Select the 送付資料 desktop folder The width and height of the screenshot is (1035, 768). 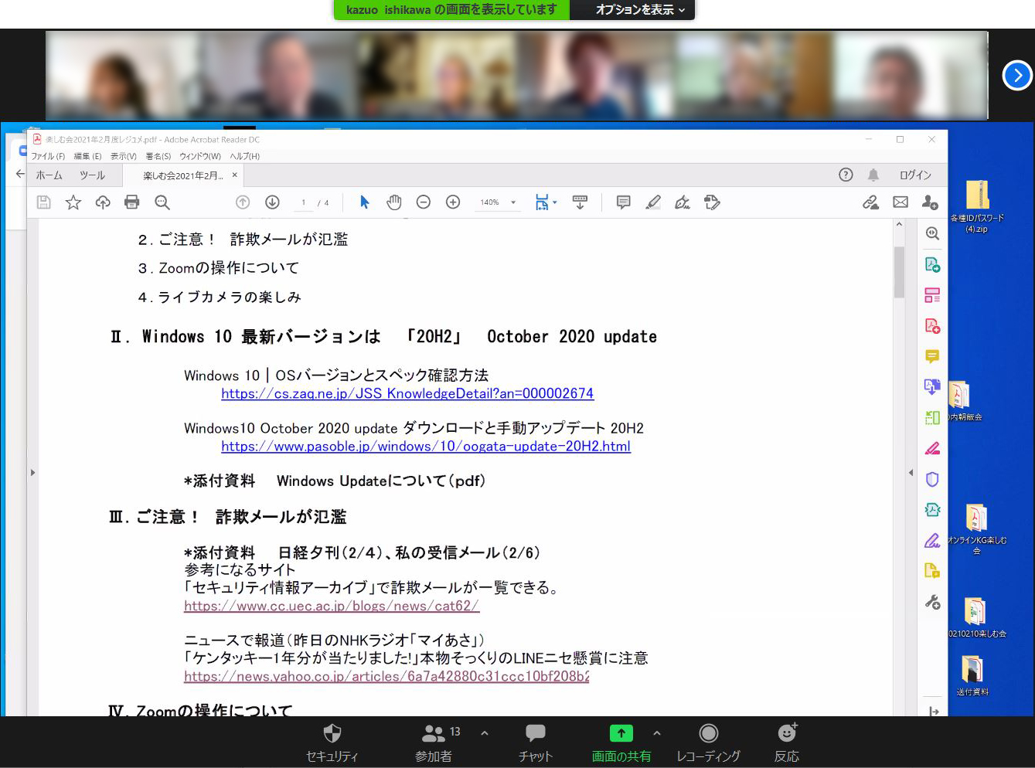(972, 675)
